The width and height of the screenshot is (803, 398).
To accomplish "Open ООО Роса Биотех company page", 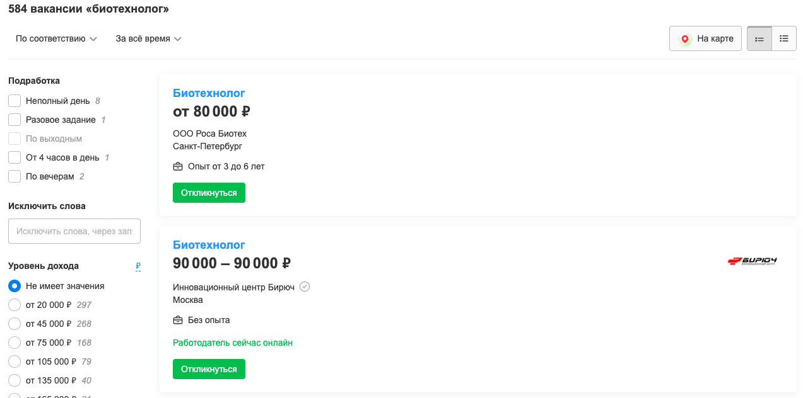I will (x=209, y=134).
